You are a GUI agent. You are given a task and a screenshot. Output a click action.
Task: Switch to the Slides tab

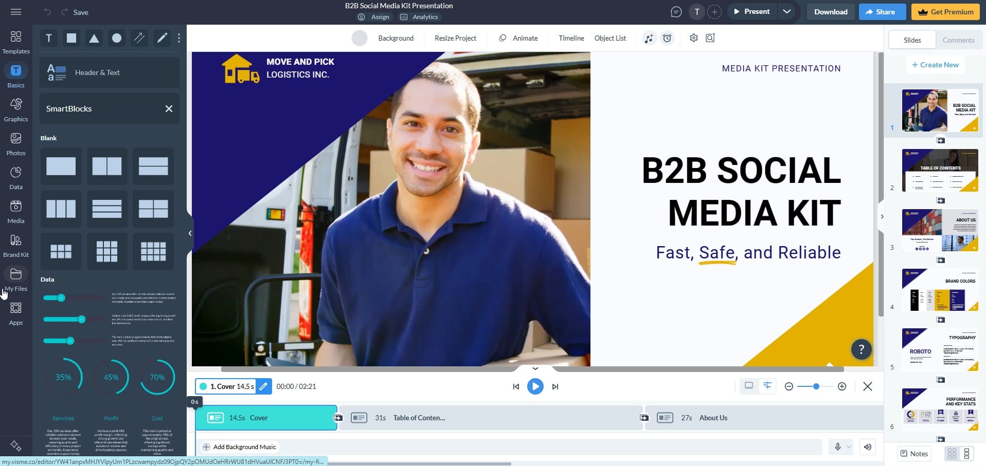912,40
